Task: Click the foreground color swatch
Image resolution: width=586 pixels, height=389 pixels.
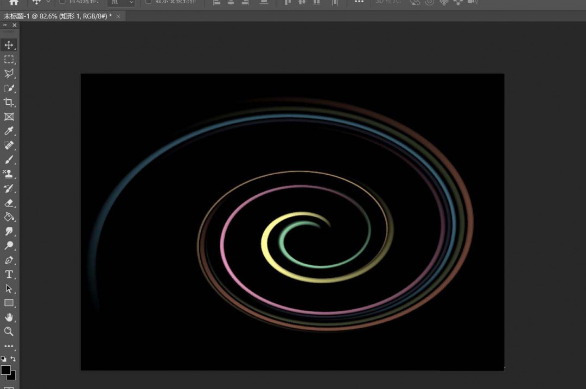Action: coord(5,369)
